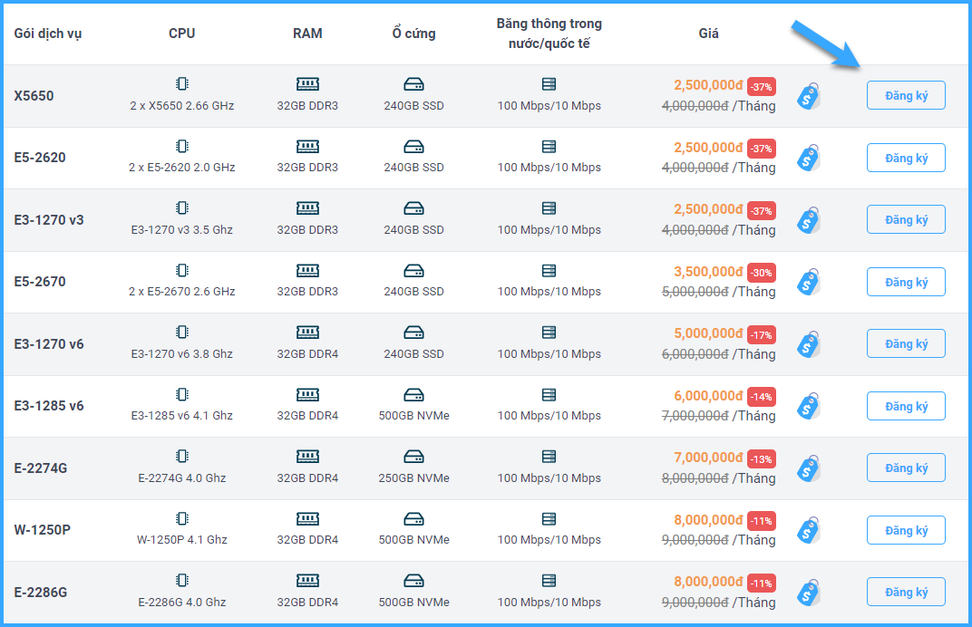Viewport: 972px width, 627px height.
Task: Click the price tag icon for W-1250P
Action: (809, 530)
